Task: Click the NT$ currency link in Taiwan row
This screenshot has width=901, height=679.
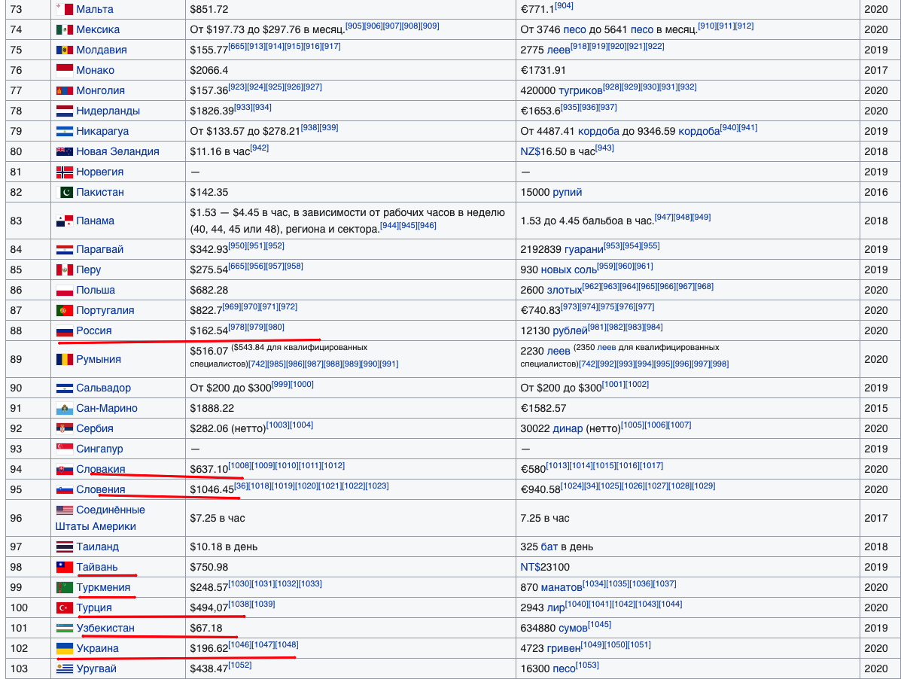Action: 531,567
